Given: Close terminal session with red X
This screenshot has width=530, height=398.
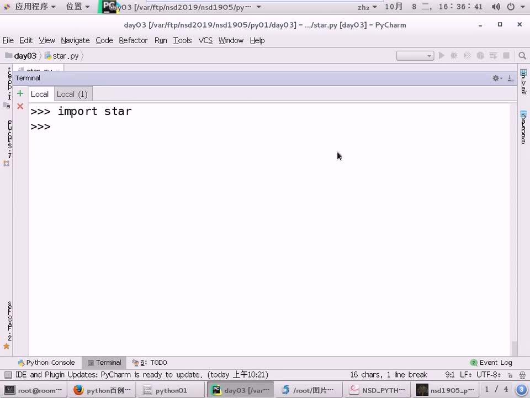Looking at the screenshot, I should pyautogui.click(x=20, y=106).
